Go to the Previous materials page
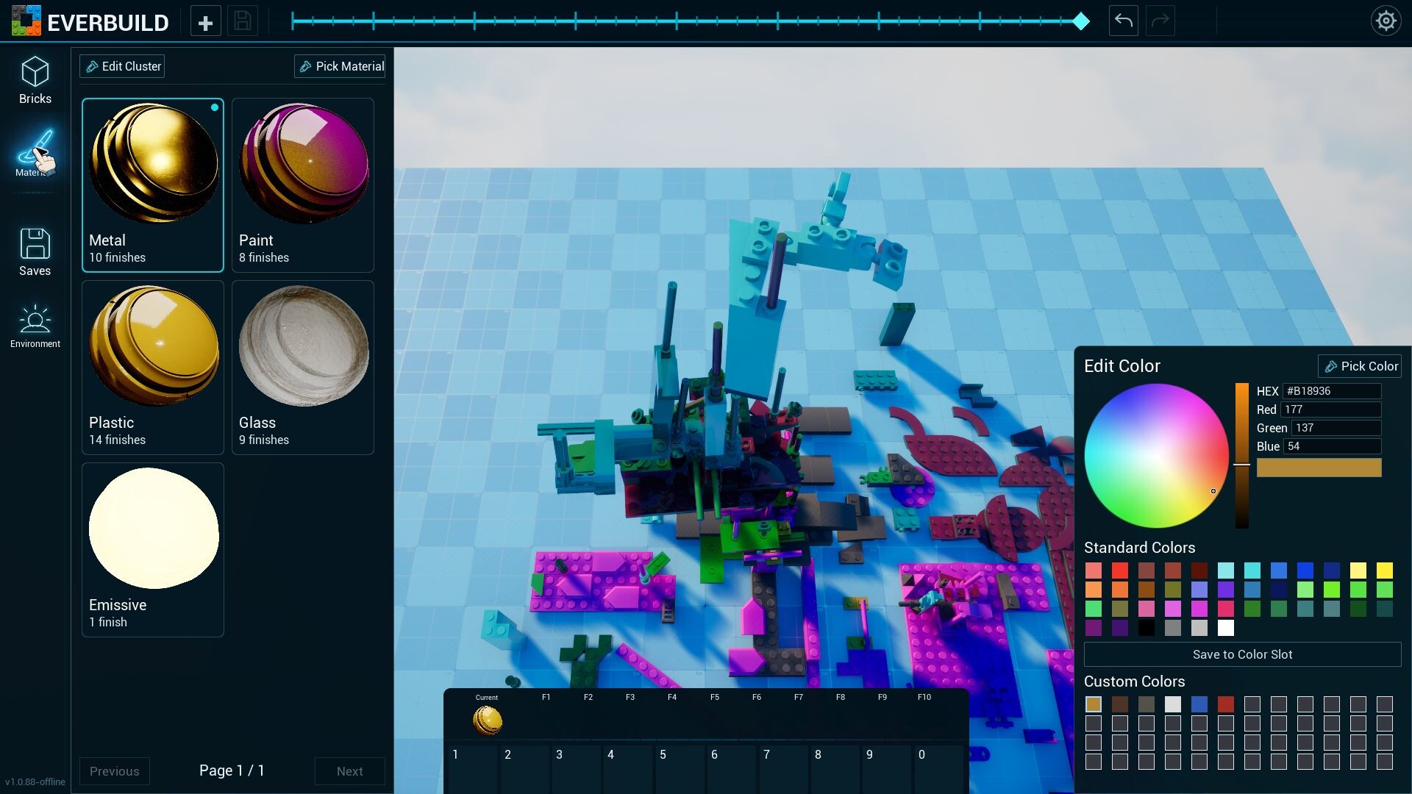This screenshot has width=1412, height=794. pos(115,771)
